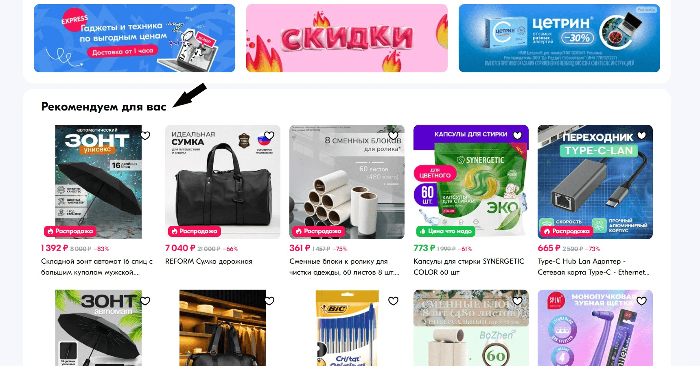This screenshot has width=700, height=366.
Task: Save the Type-C LAN adapter to favorites
Action: 642,135
